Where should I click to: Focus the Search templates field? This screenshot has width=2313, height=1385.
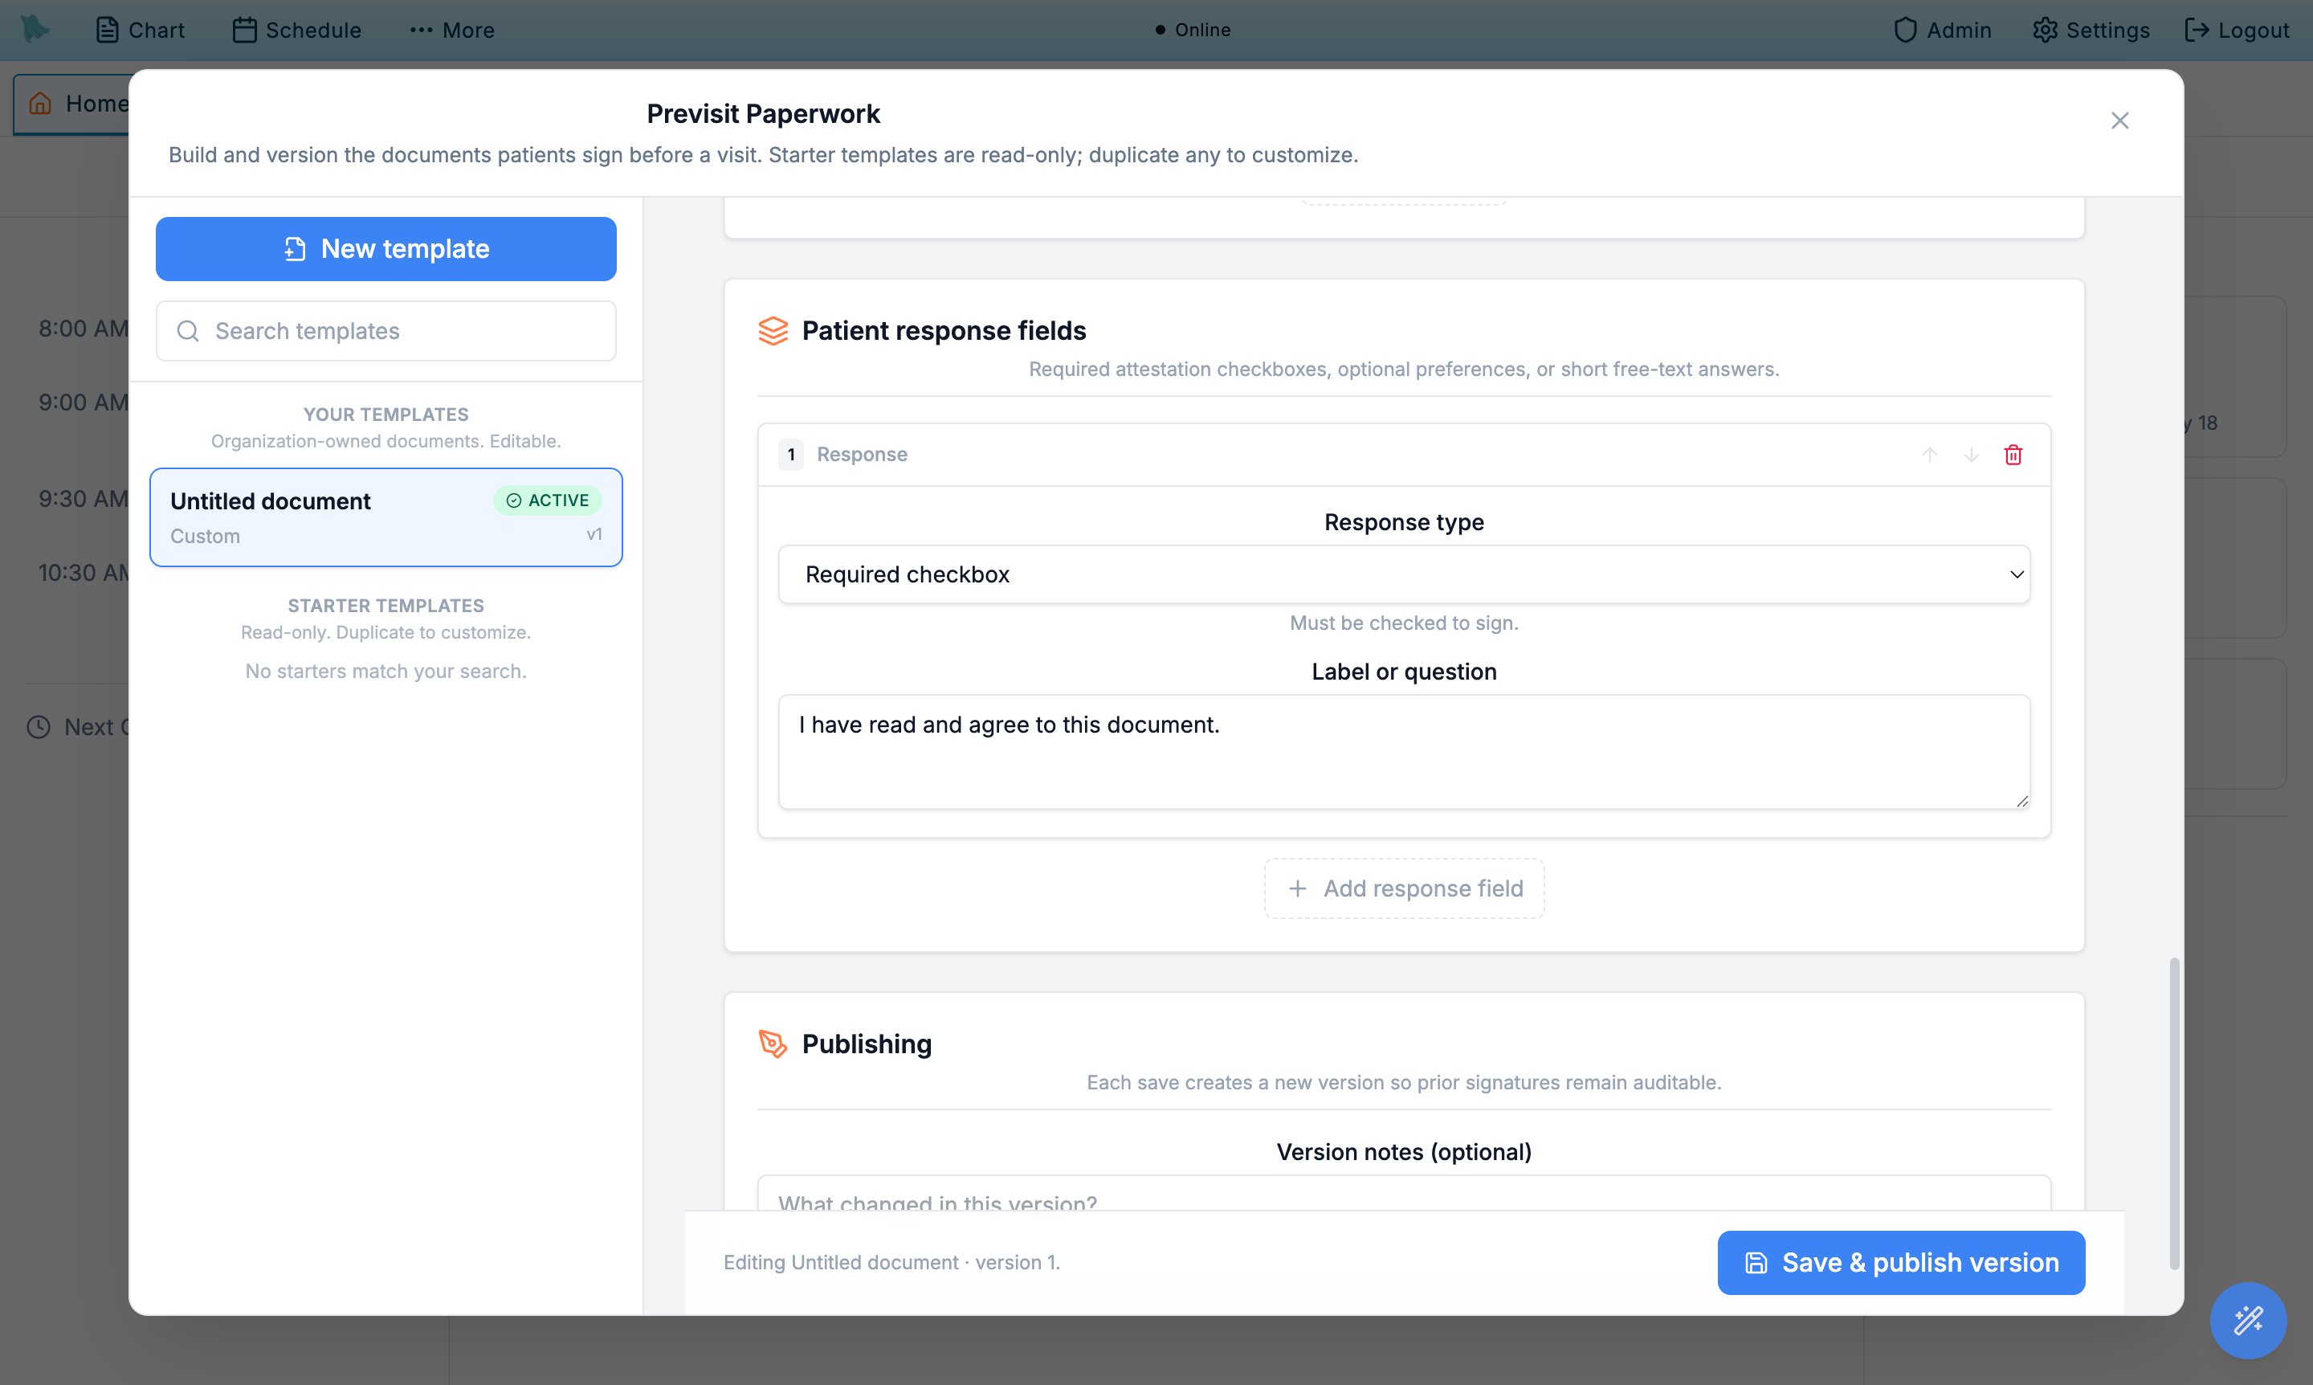click(x=386, y=331)
